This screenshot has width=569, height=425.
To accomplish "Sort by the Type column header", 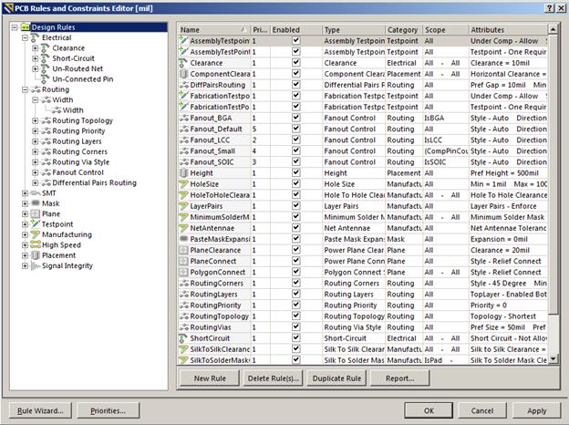I will click(x=354, y=30).
